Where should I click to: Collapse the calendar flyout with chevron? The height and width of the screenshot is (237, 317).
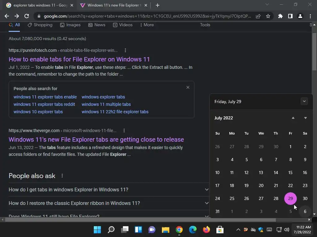pos(304,101)
